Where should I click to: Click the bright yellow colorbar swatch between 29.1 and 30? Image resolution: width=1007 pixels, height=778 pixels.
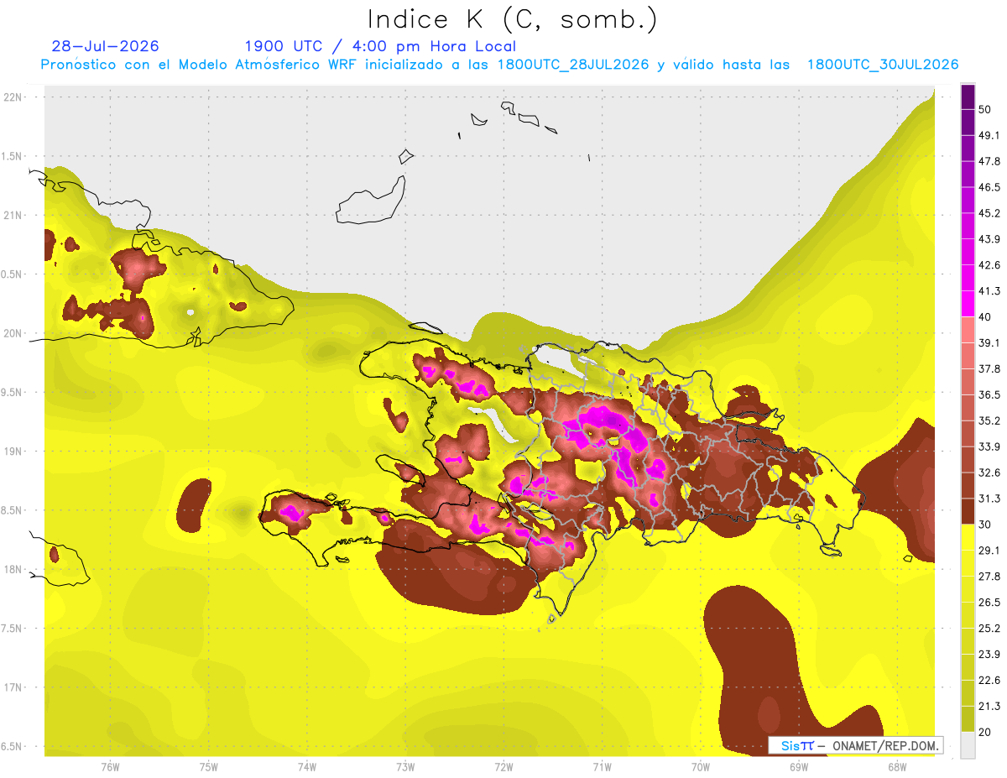point(968,537)
